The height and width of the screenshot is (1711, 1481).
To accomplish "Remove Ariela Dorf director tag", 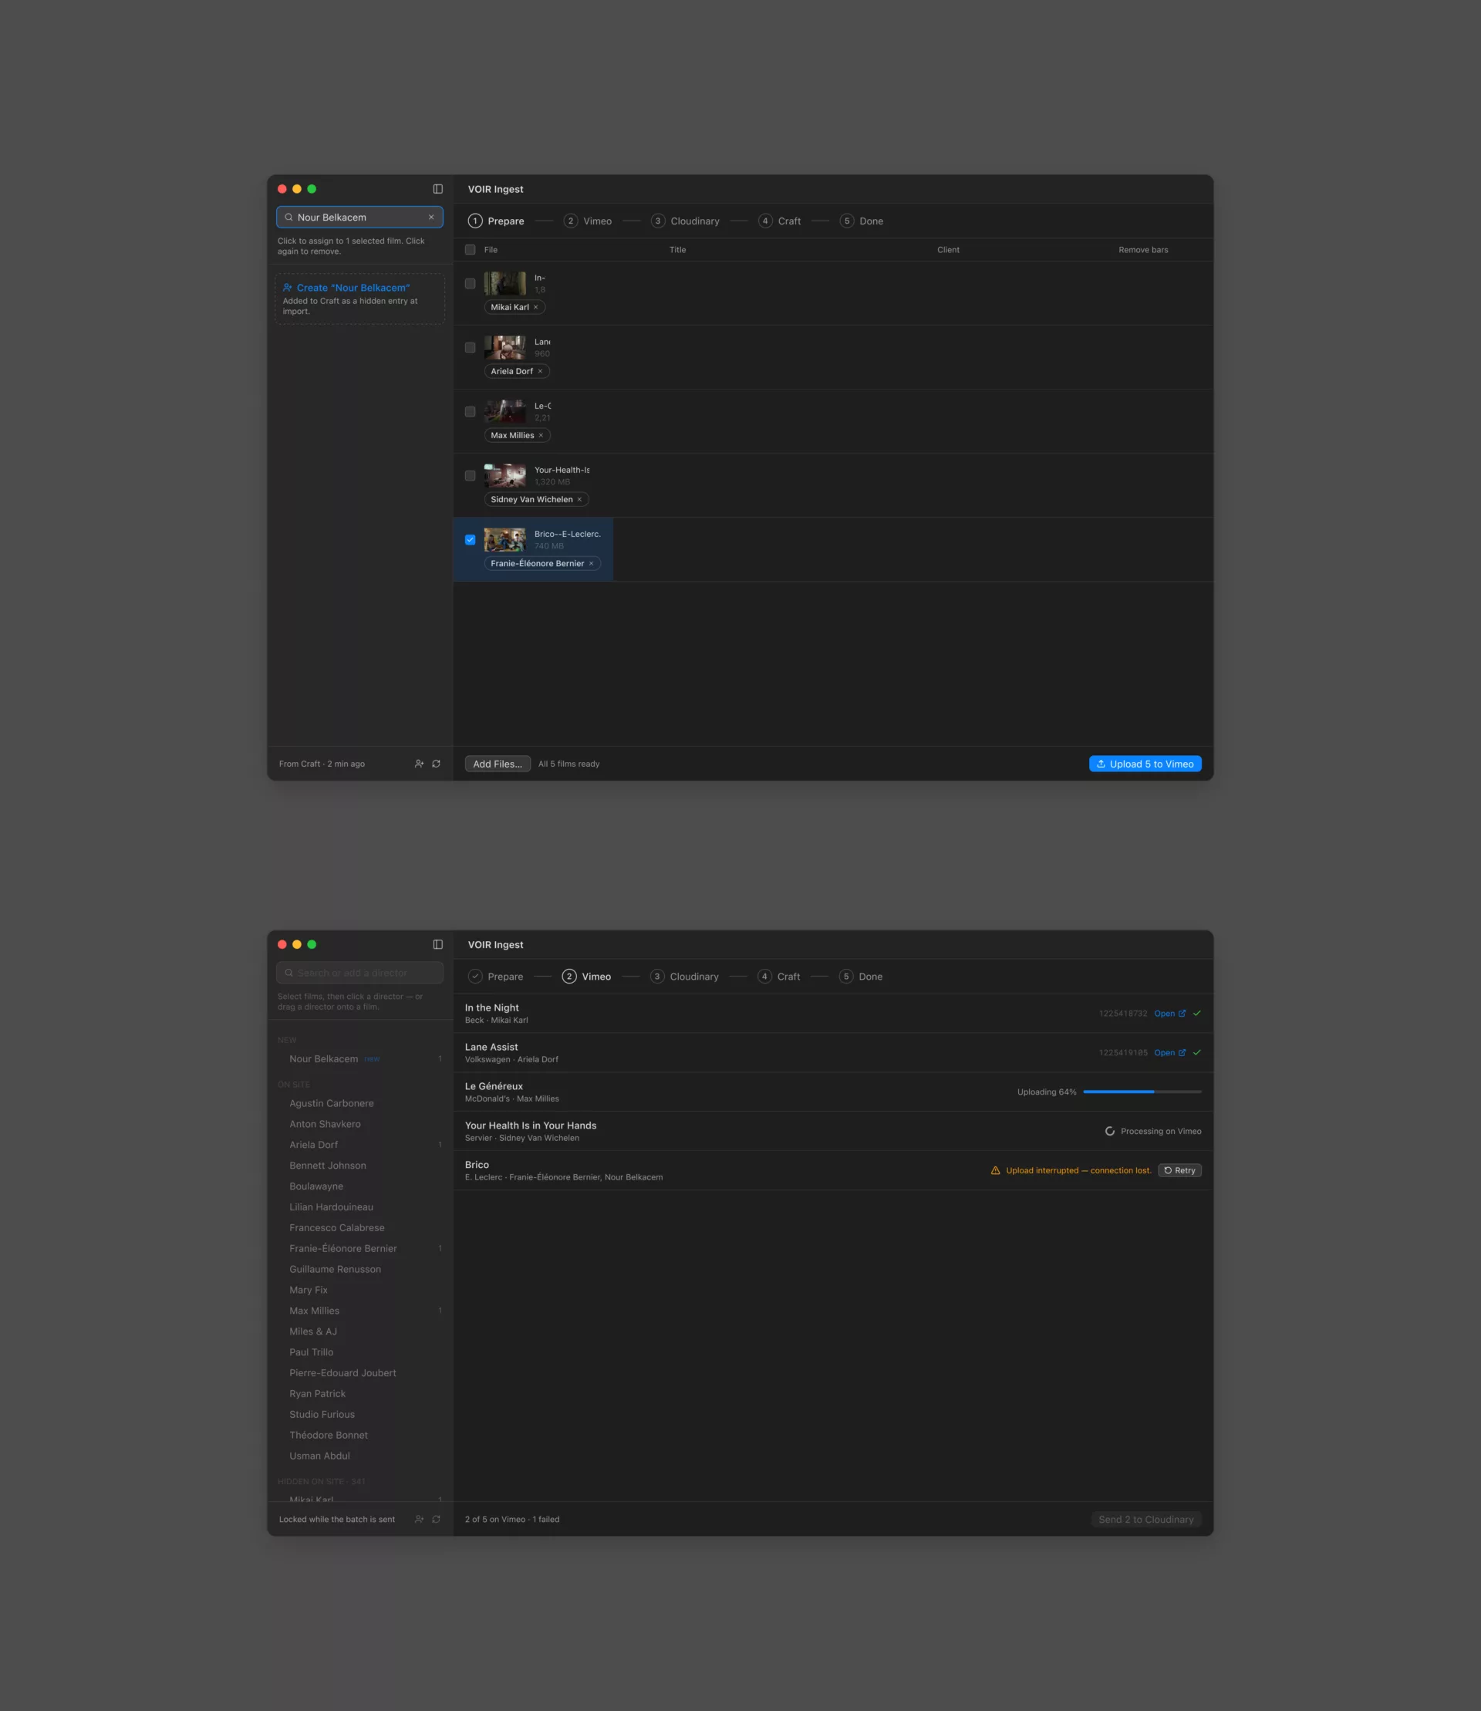I will tap(541, 372).
